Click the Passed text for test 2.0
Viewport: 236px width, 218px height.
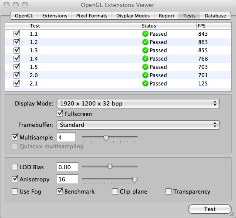[x=158, y=75]
